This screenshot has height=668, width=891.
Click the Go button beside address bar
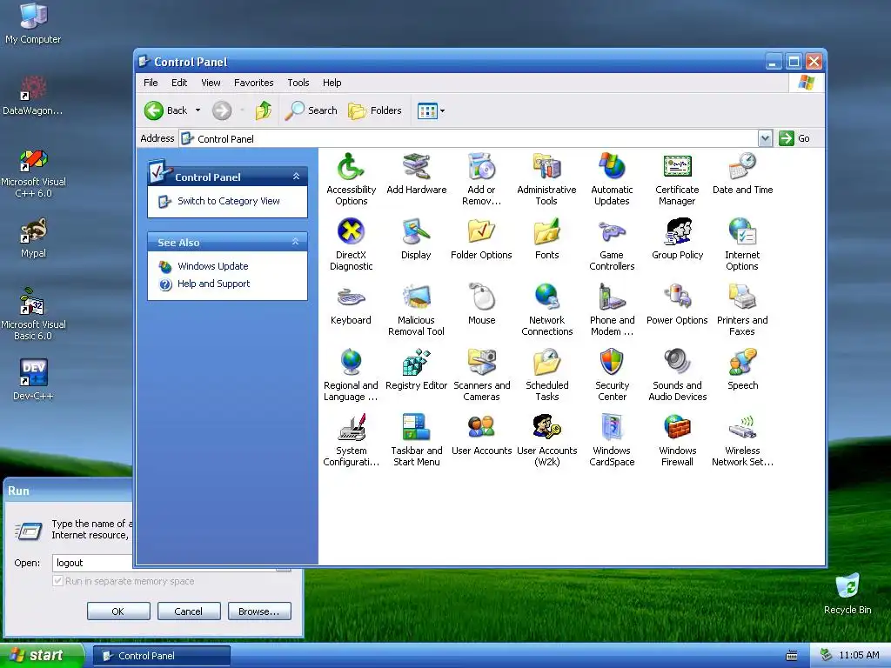click(794, 138)
